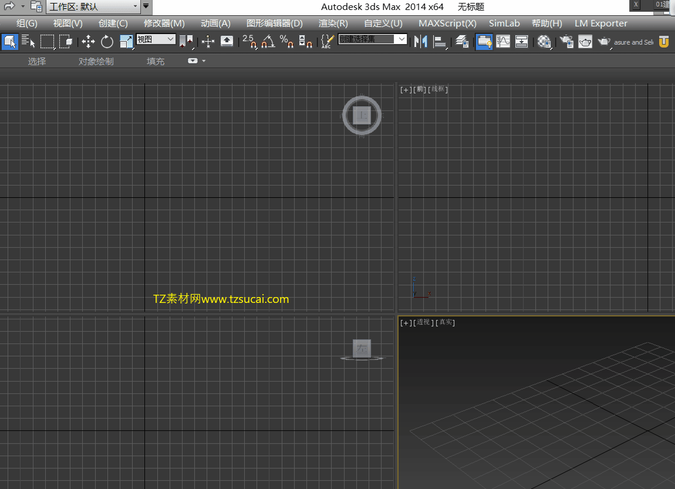Expand the 视图 reference coordinate dropdown
Viewport: 675px width, 489px height.
(156, 39)
